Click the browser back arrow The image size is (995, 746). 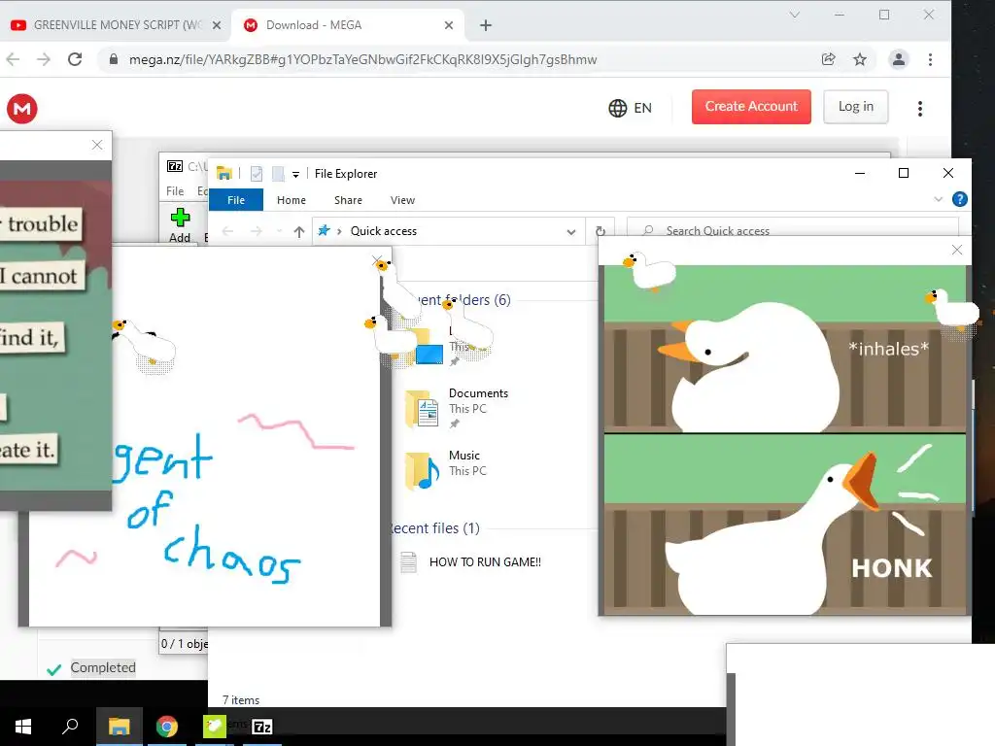tap(13, 59)
